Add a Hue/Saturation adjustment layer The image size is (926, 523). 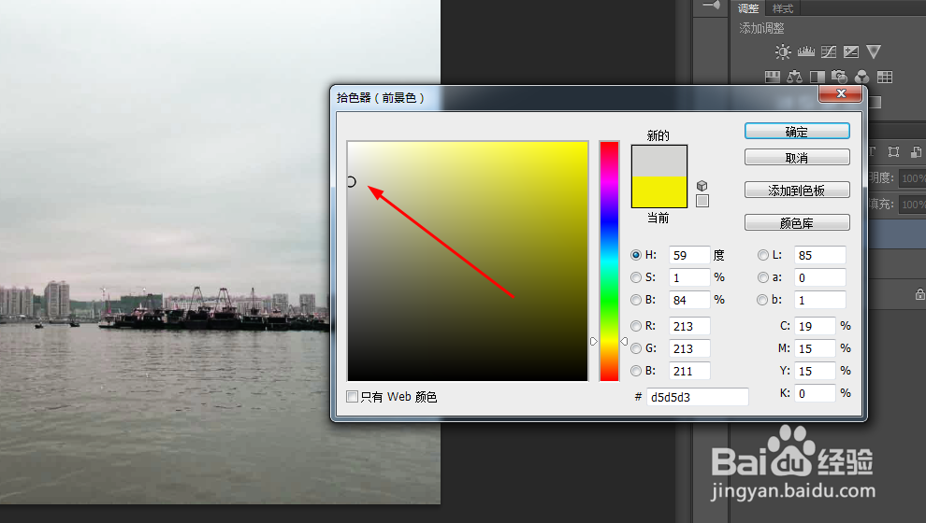(773, 77)
